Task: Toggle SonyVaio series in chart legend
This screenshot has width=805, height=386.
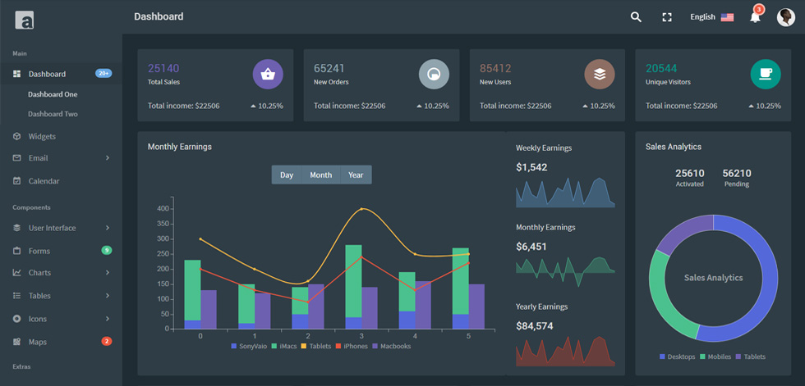Action: (249, 346)
